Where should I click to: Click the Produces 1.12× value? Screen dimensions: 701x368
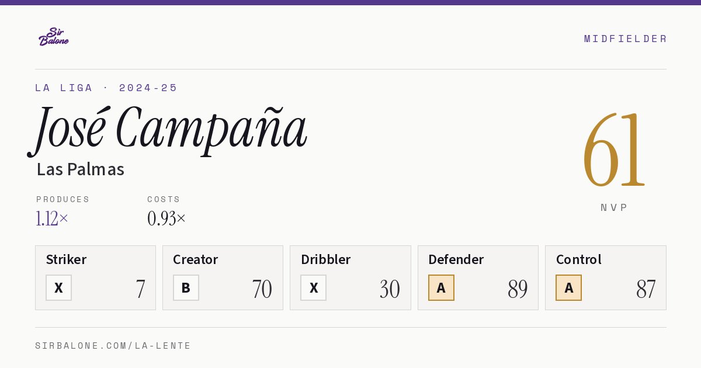52,218
